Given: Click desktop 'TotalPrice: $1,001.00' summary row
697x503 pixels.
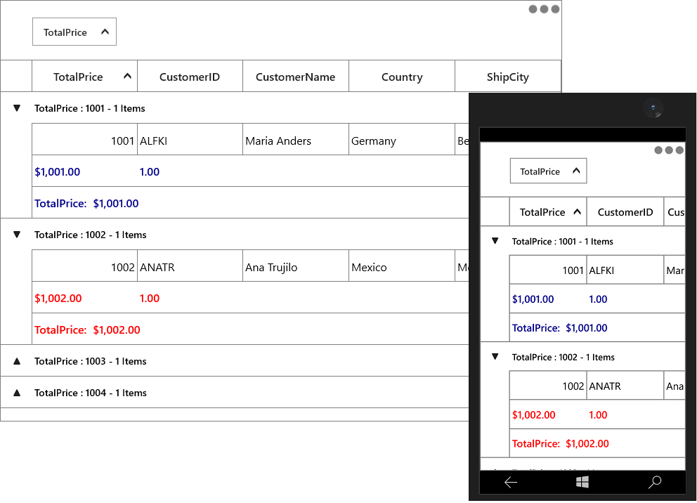Looking at the screenshot, I should click(x=250, y=203).
